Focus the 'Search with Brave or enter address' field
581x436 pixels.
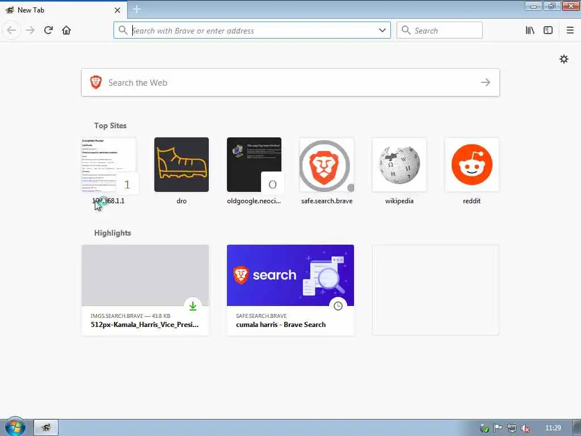(x=252, y=31)
